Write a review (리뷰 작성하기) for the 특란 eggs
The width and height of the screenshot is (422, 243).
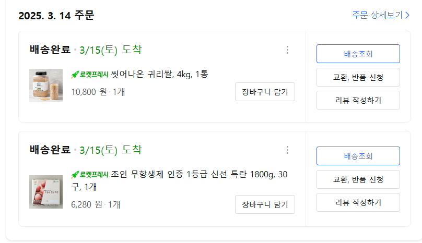click(358, 202)
